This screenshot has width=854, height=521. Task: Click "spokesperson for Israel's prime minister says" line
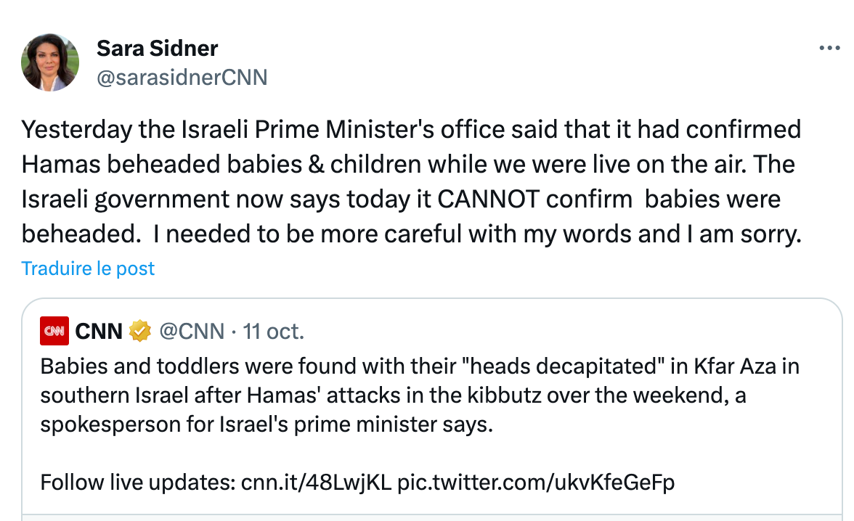click(266, 424)
